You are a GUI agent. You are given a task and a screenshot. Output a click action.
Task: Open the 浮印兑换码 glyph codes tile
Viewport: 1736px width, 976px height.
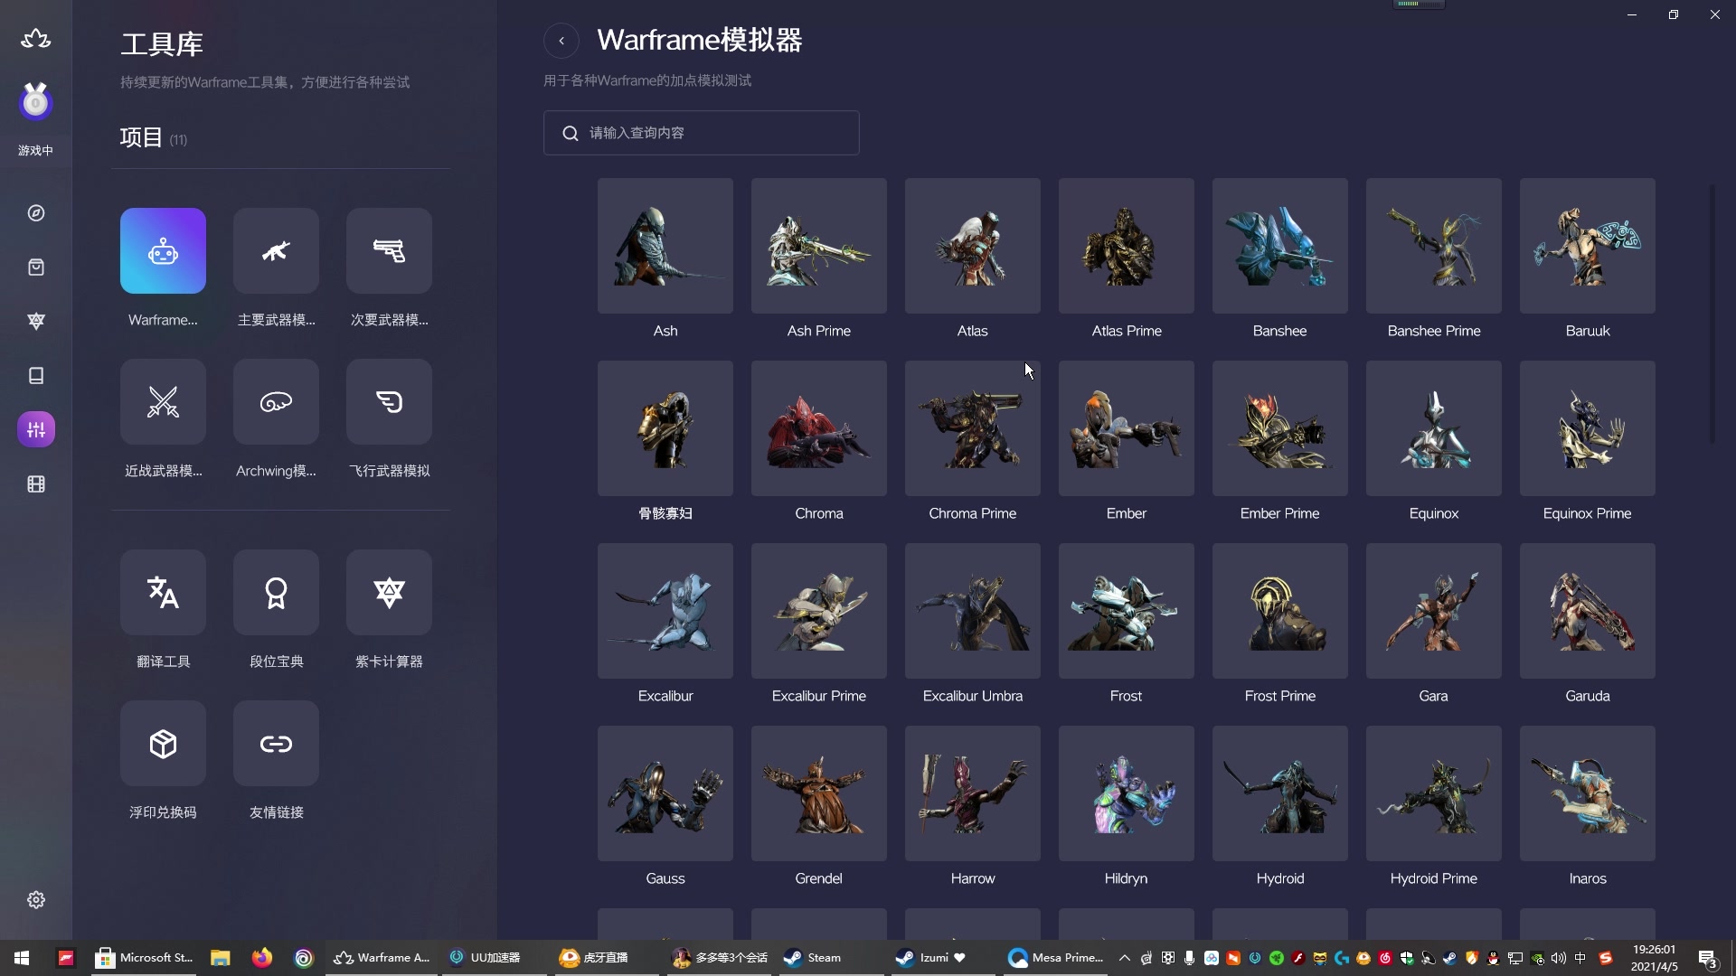(x=163, y=743)
